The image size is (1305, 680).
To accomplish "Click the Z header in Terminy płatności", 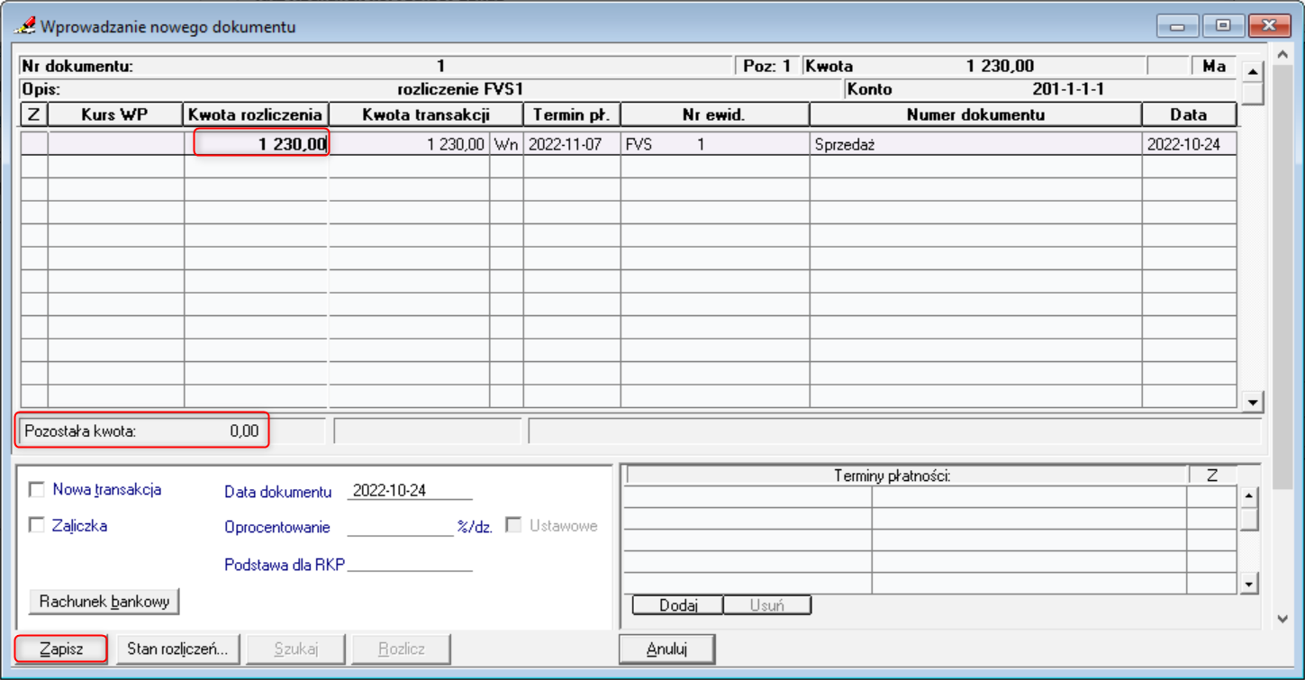I will (x=1212, y=476).
